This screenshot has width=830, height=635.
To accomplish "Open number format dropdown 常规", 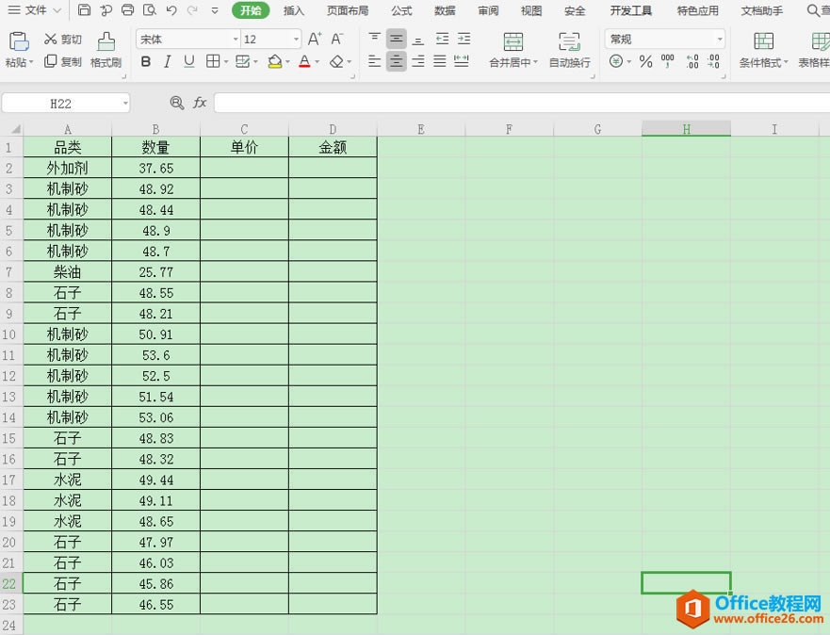I will [x=720, y=40].
